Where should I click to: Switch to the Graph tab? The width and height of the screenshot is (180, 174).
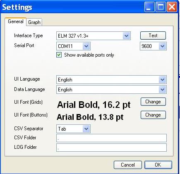[34, 22]
